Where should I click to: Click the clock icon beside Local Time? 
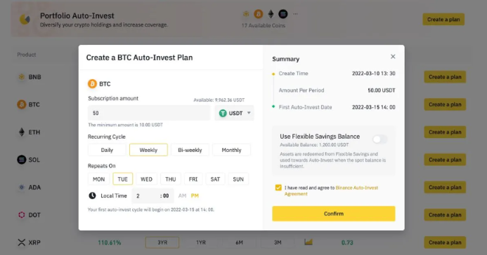click(x=92, y=195)
